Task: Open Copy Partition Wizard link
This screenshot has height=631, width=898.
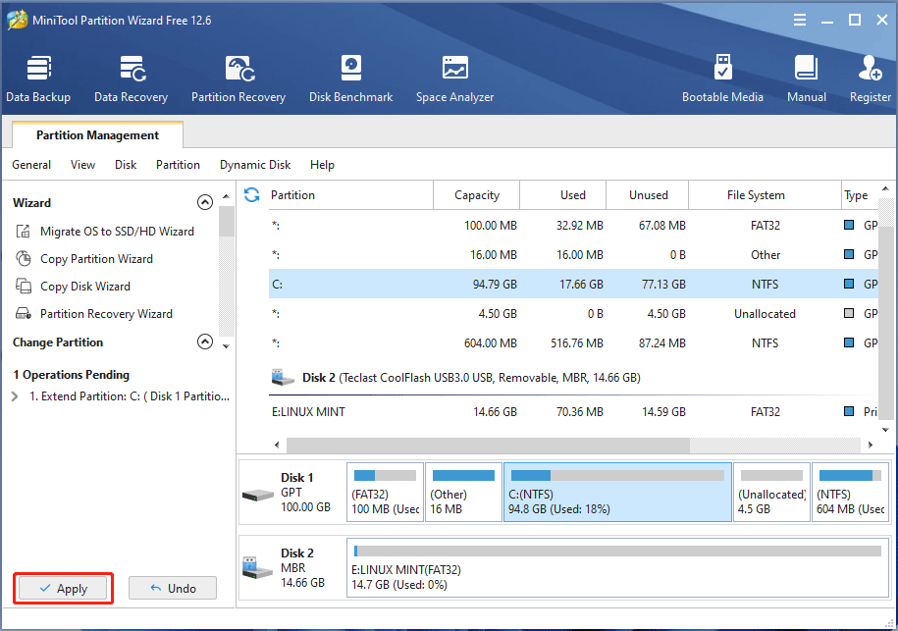Action: 97,259
